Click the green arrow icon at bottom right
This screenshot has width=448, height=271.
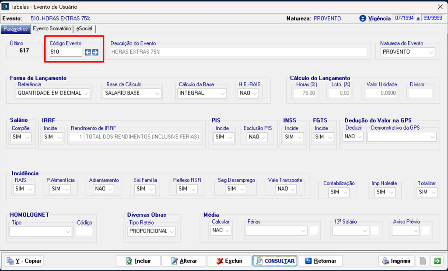point(437,260)
